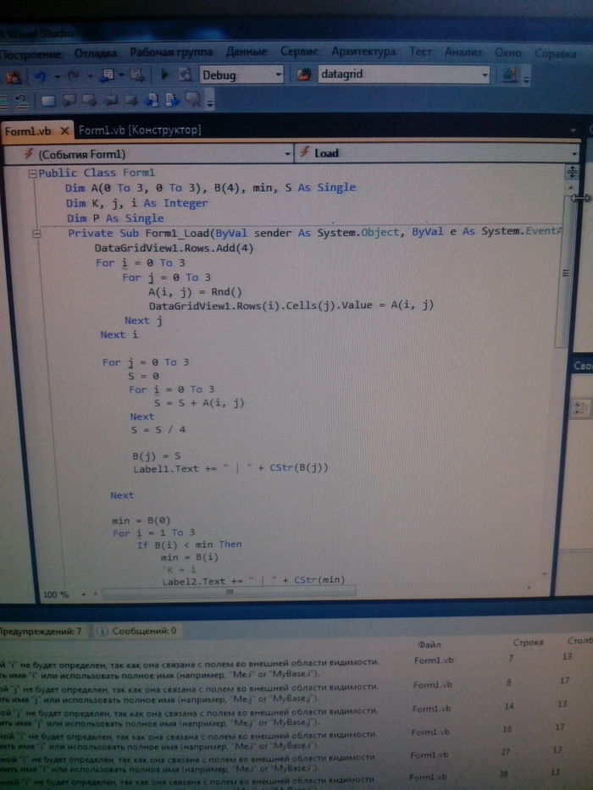Viewport: 593px width, 790px height.
Task: Click the bookmark icon in second toolbar row
Action: pyautogui.click(x=47, y=102)
